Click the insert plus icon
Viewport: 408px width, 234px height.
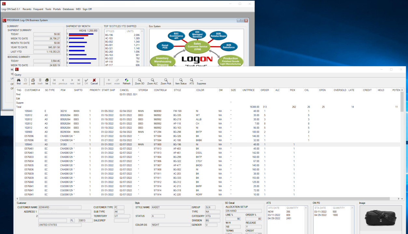(x=109, y=80)
